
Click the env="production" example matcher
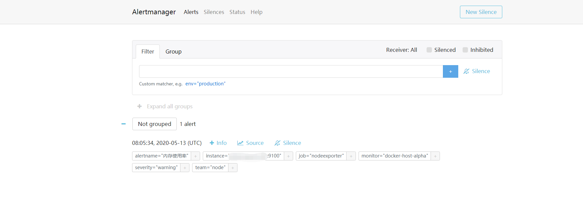pyautogui.click(x=205, y=84)
